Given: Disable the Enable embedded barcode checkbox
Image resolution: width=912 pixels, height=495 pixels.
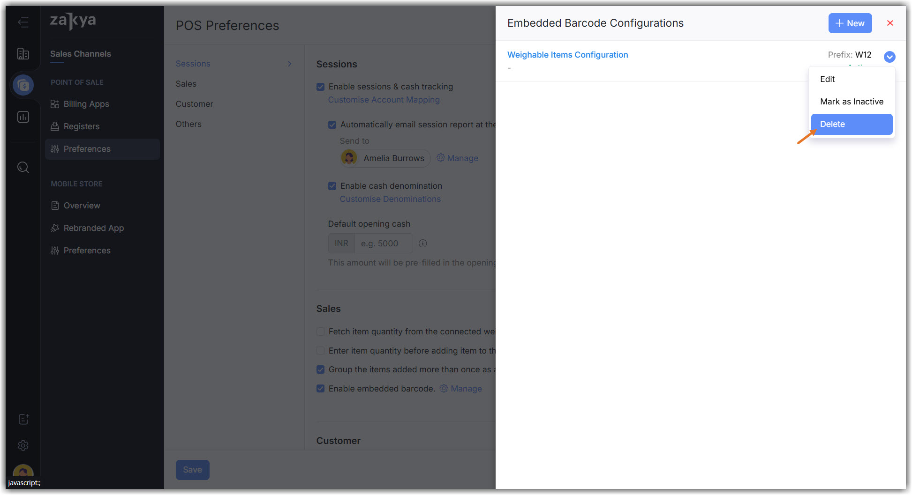Looking at the screenshot, I should pyautogui.click(x=321, y=389).
